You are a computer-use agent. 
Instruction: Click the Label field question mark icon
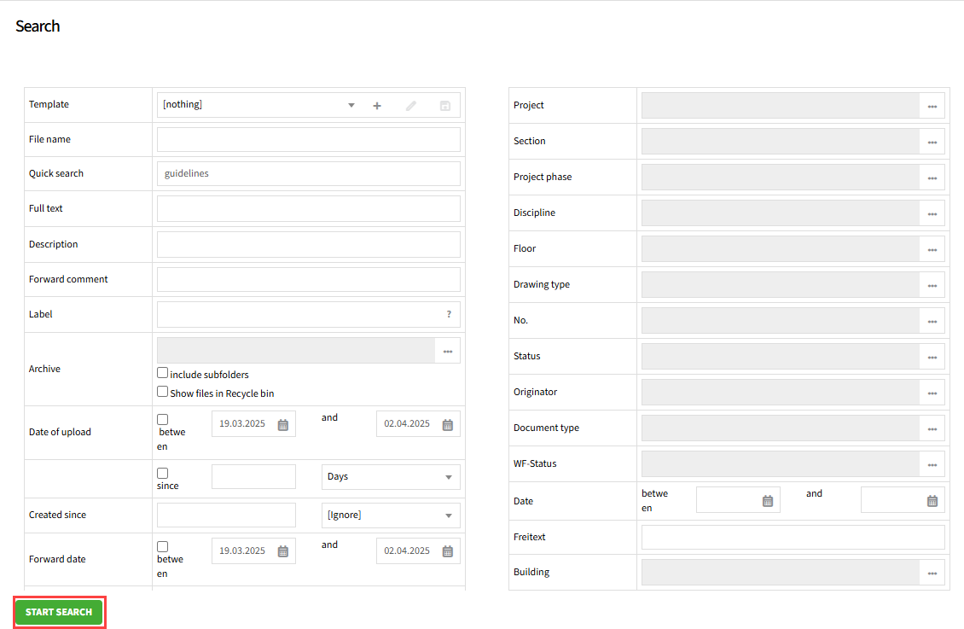(449, 314)
